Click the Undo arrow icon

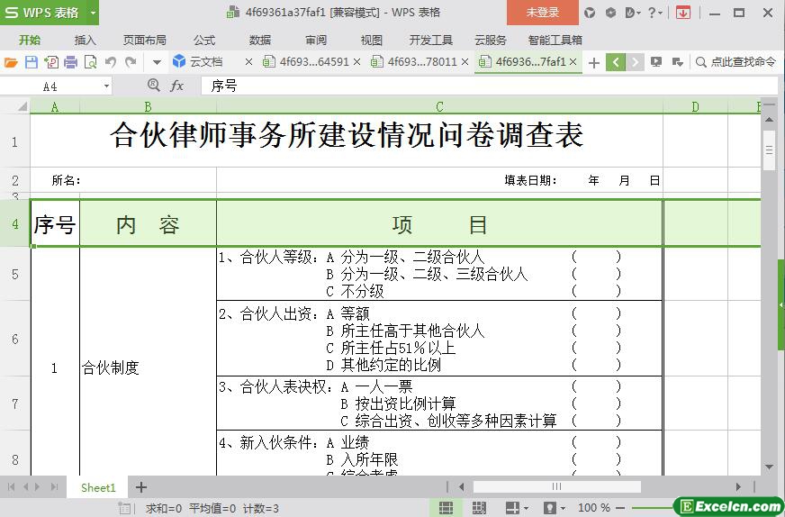111,62
